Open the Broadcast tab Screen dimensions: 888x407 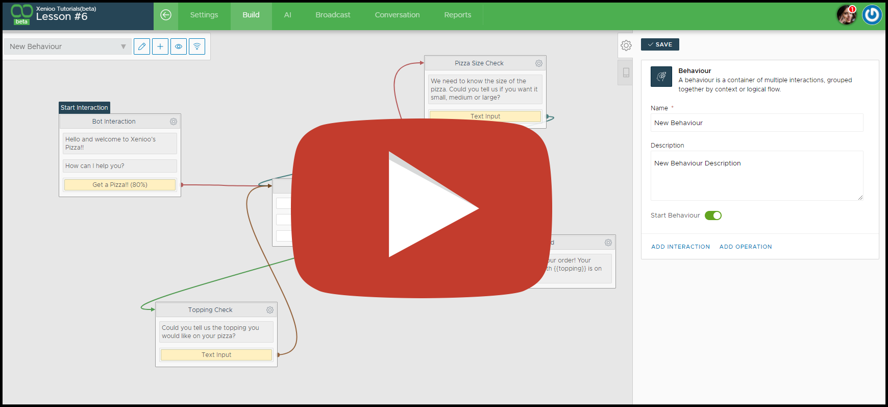[333, 15]
